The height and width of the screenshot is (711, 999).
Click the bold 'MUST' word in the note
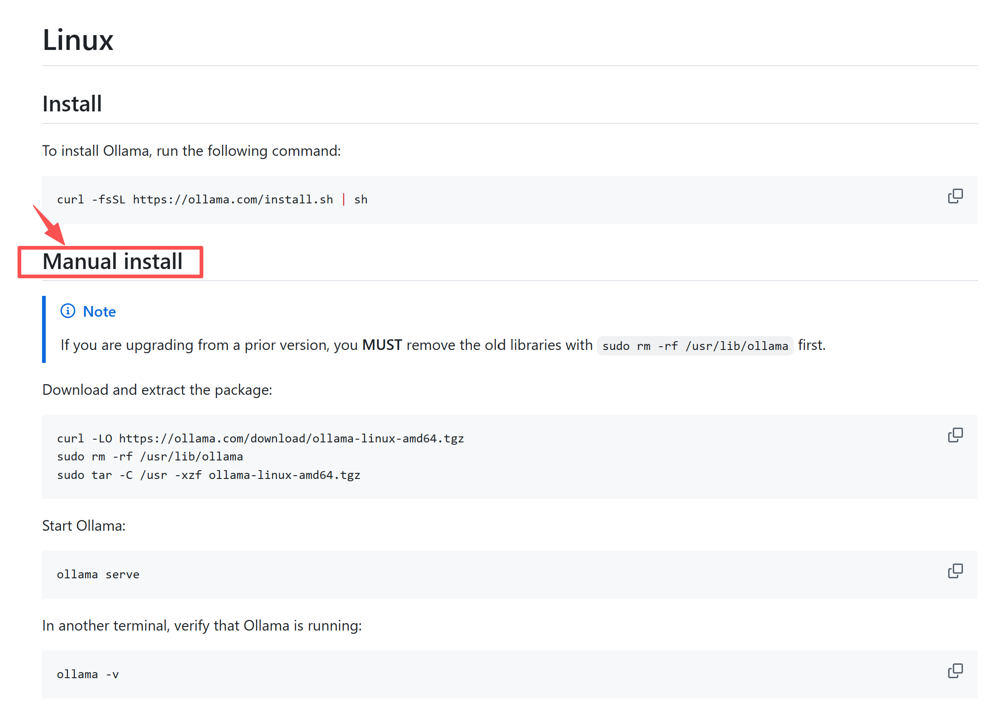(382, 345)
